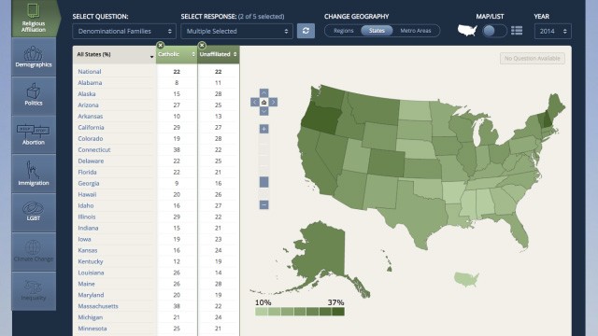Image resolution: width=598 pixels, height=336 pixels.
Task: Open the Demographics sidebar section
Action: click(34, 57)
